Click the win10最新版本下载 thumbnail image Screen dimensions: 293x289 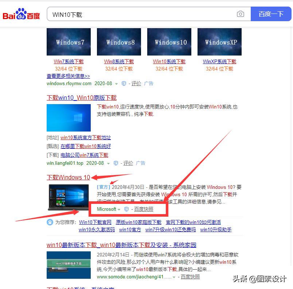(x=69, y=265)
